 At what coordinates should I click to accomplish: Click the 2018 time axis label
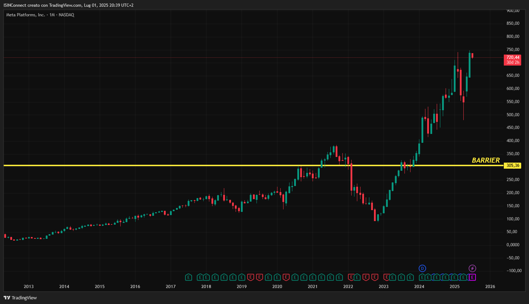[x=206, y=287]
